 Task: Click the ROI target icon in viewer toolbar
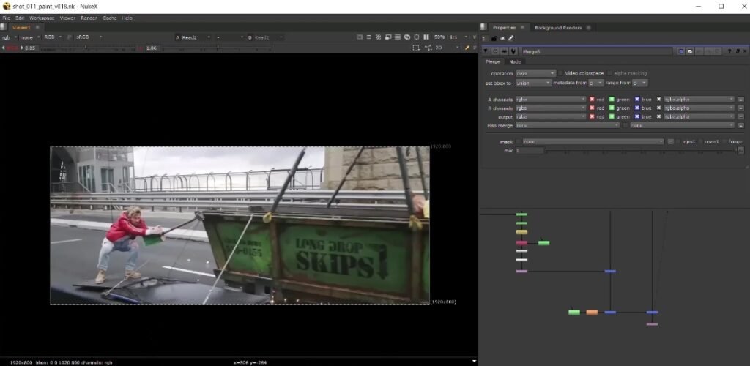pos(417,37)
